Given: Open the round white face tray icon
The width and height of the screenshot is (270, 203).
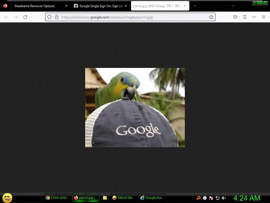Looking at the screenshot, I should (x=205, y=198).
